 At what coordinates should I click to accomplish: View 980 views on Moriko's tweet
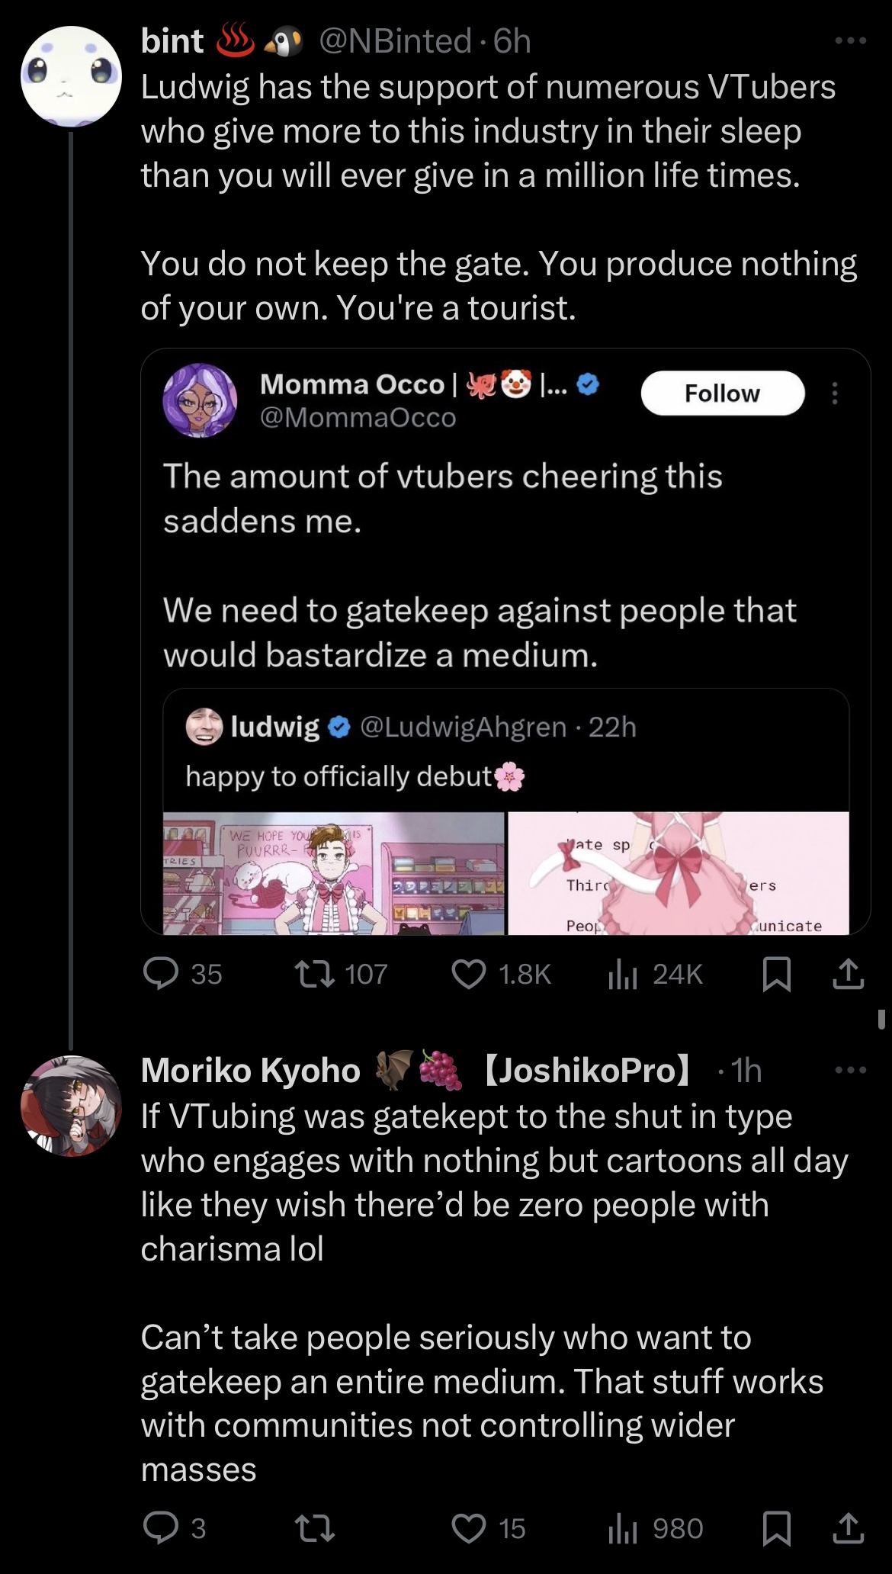pos(623,1528)
